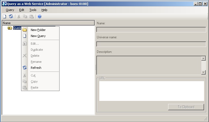Open help via the blue question icon
The image size is (209, 122).
(39, 16)
